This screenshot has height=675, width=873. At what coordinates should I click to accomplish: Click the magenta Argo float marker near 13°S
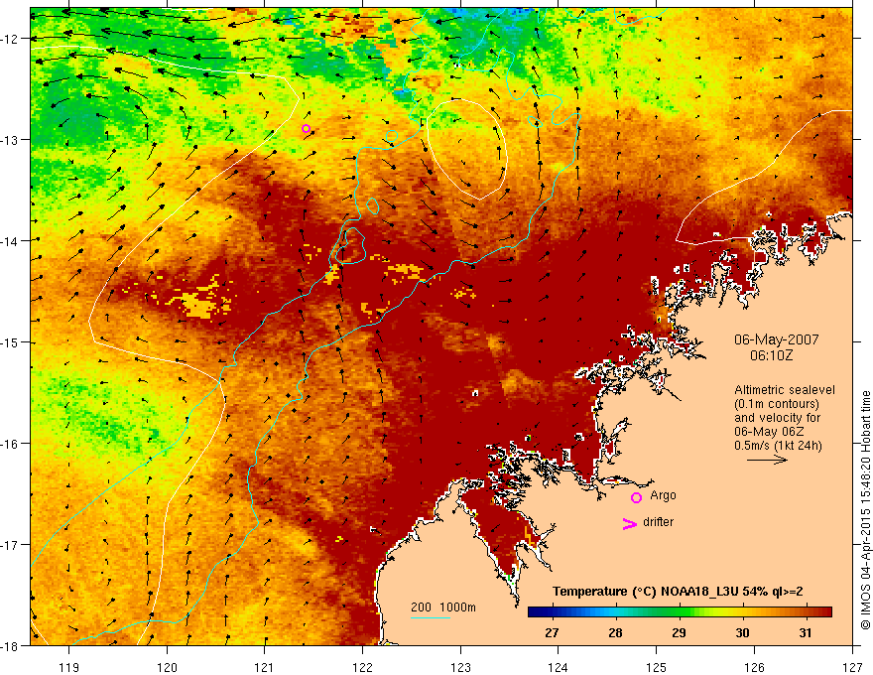306,129
